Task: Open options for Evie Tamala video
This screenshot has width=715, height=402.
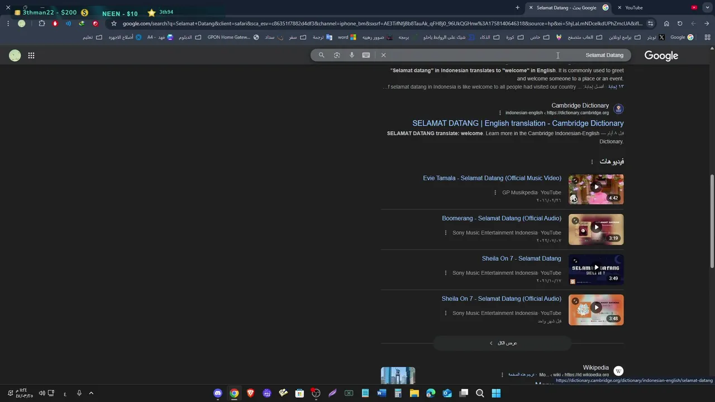Action: [x=495, y=193]
